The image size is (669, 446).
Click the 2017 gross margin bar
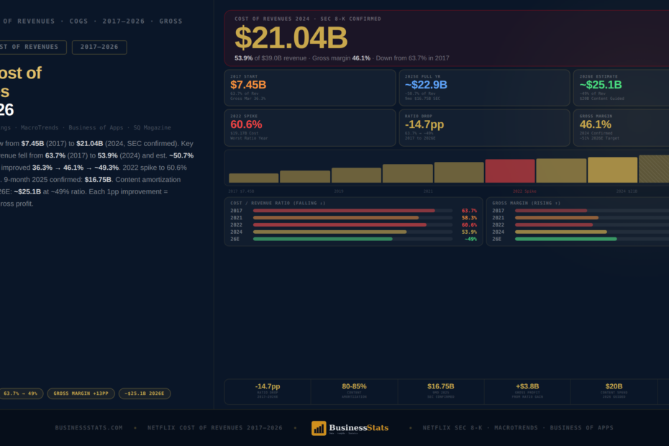[551, 210]
